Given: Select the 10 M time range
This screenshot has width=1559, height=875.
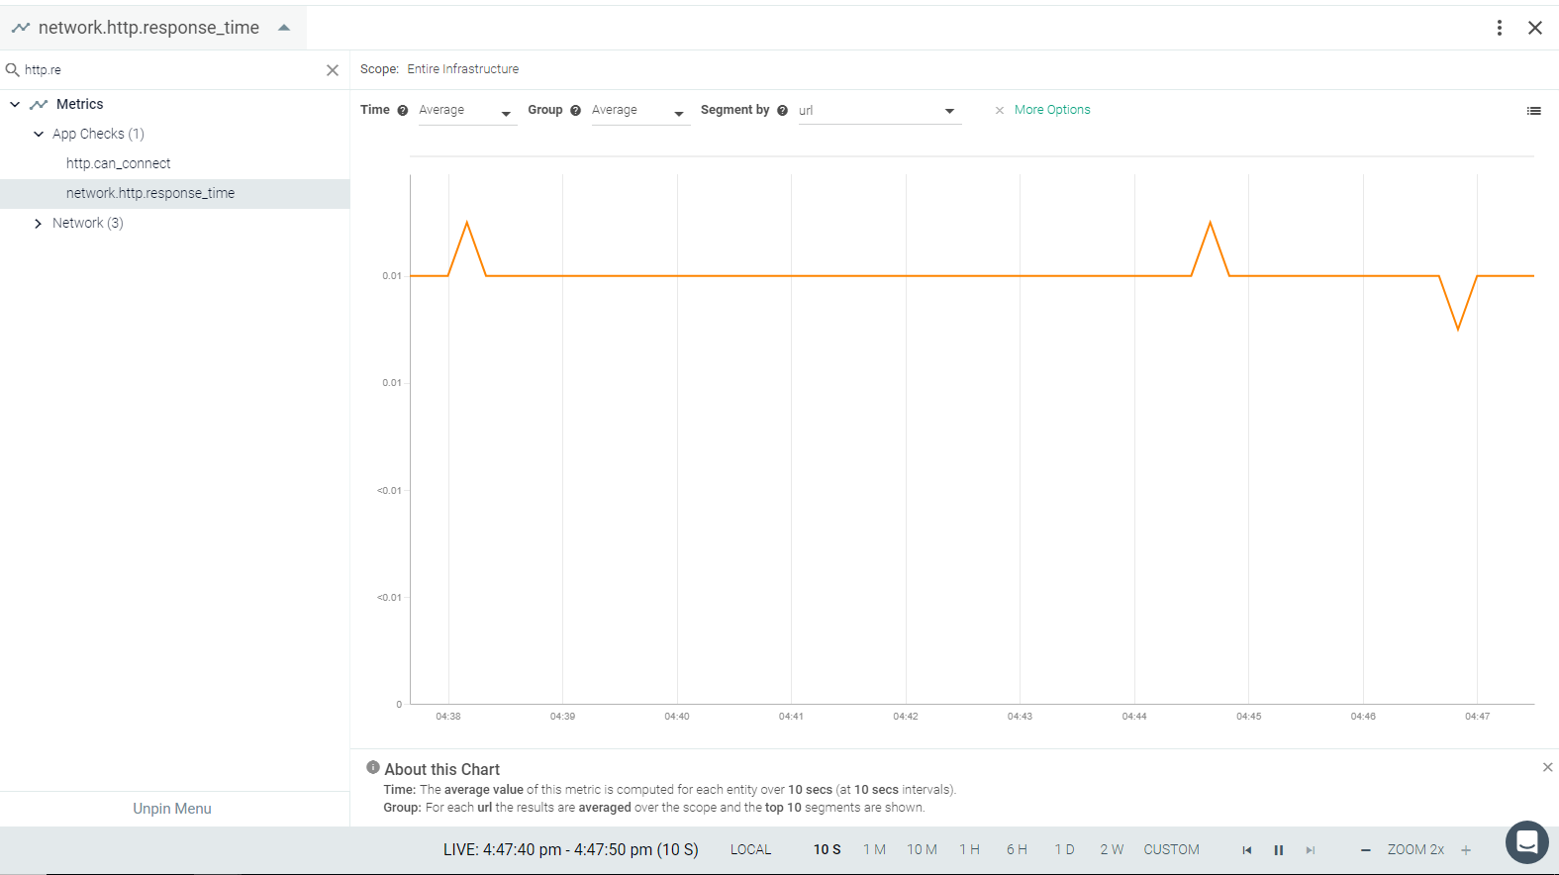Looking at the screenshot, I should pos(922,850).
